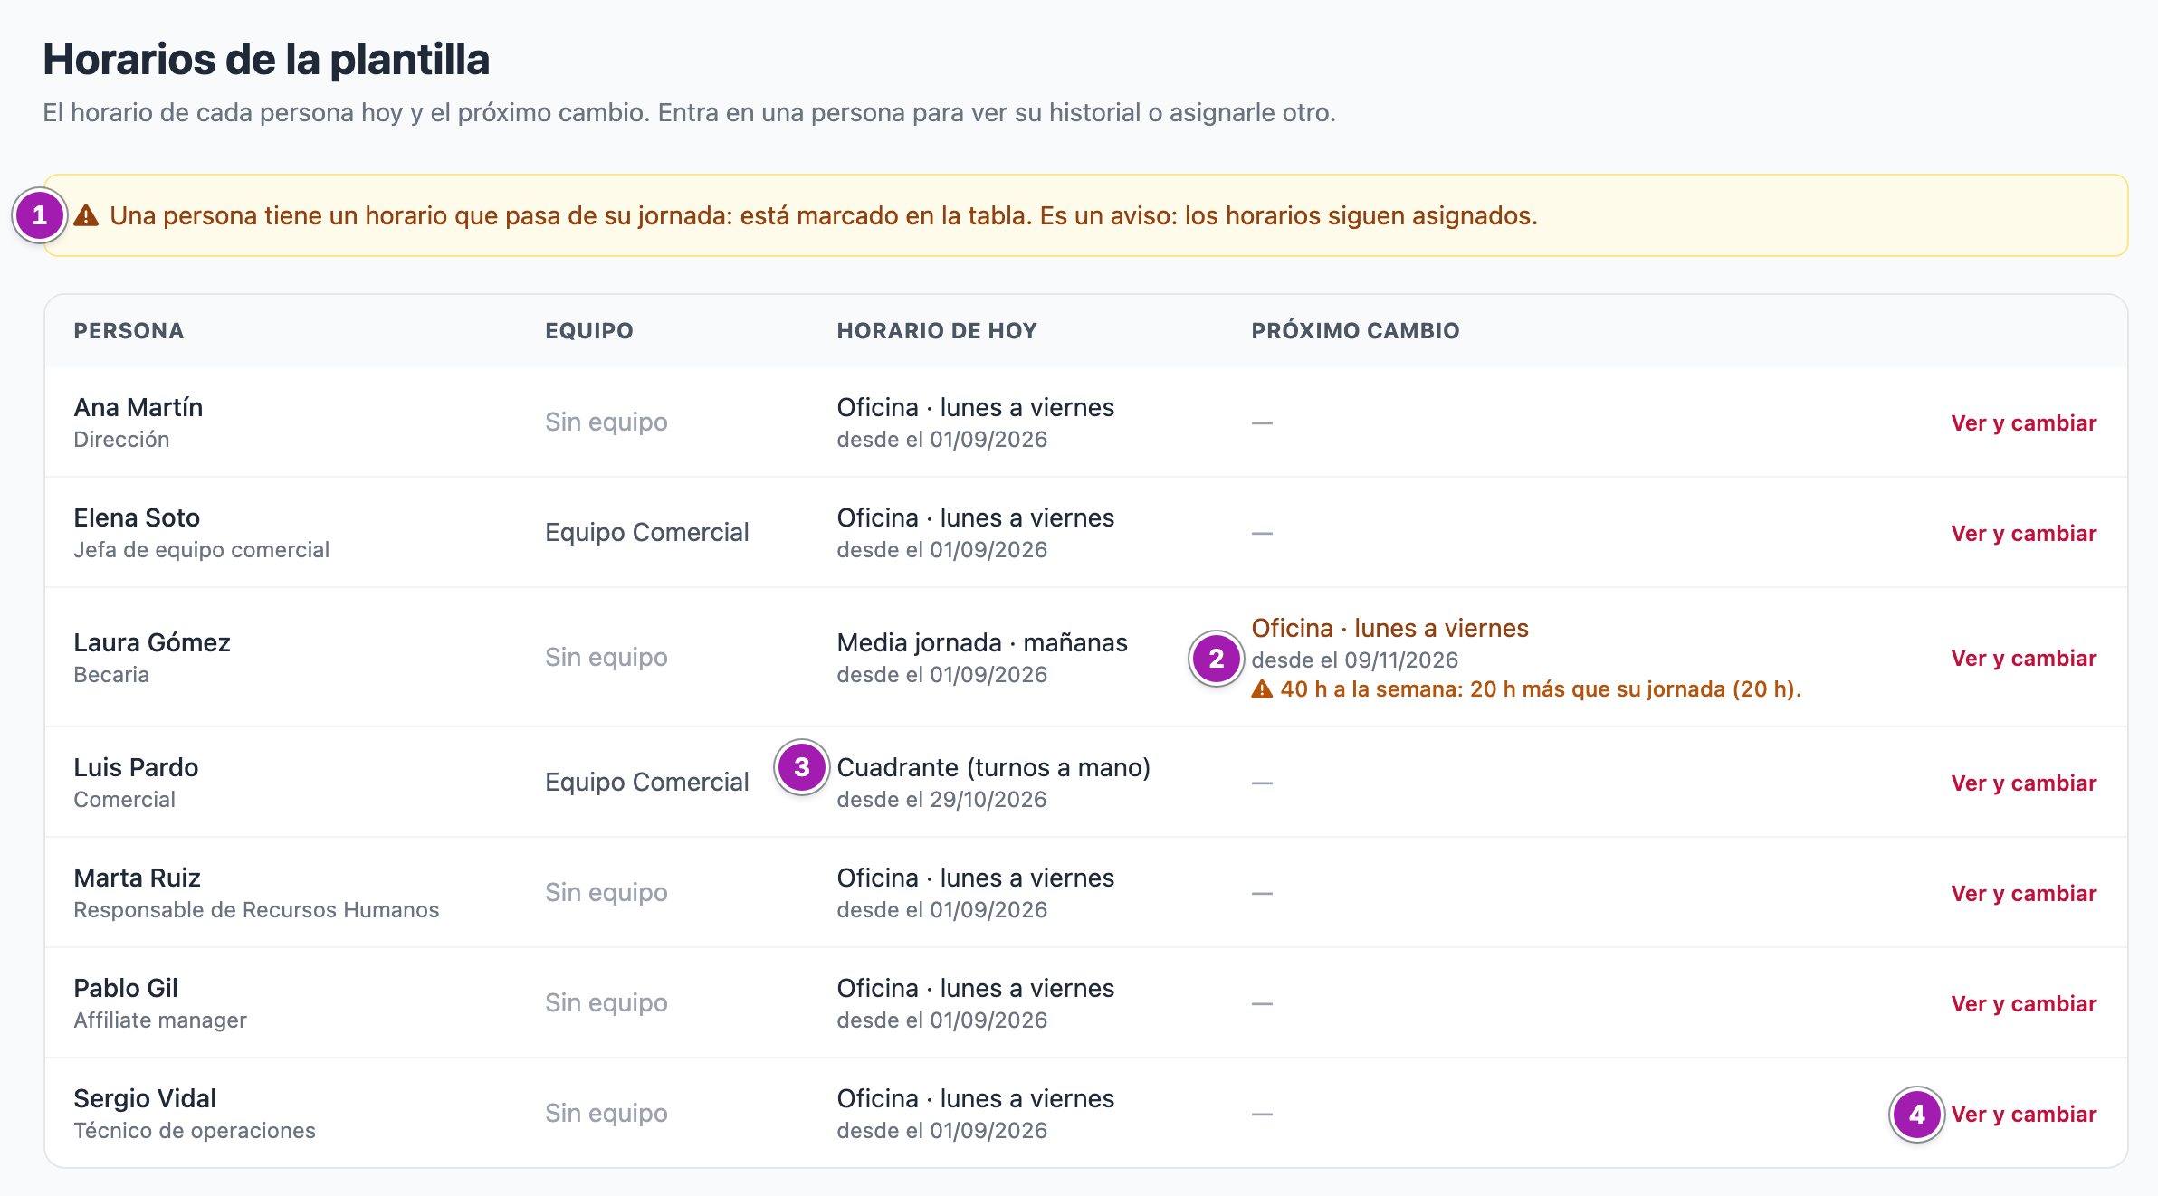
Task: Select the Laura Gómez name cell
Action: [x=152, y=657]
